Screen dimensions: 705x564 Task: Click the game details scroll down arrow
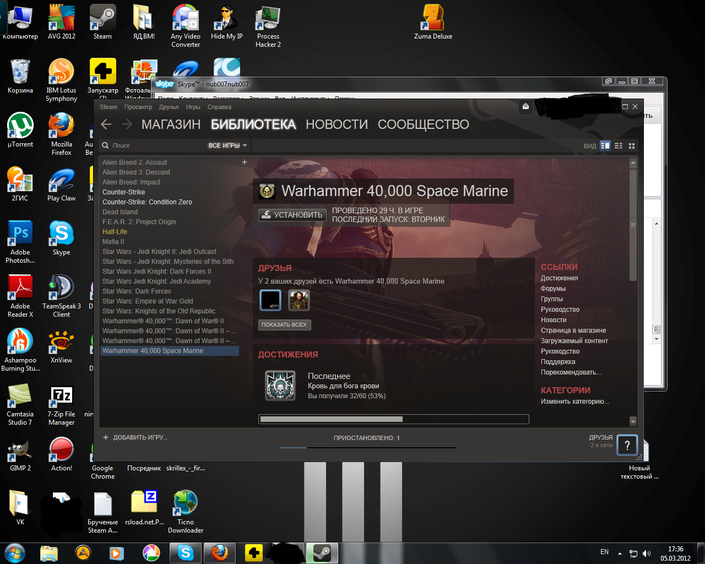coord(633,422)
